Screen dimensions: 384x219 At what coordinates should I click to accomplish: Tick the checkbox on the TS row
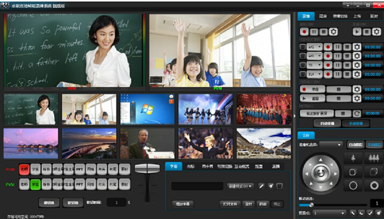tap(303, 65)
